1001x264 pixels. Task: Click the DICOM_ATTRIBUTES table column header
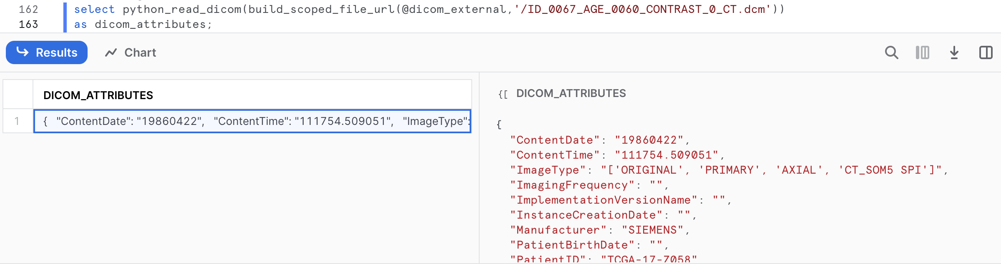[98, 95]
